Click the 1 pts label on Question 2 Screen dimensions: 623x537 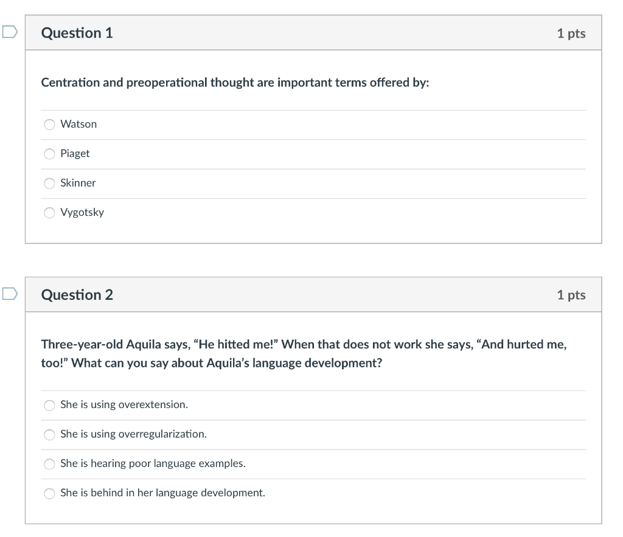coord(571,295)
